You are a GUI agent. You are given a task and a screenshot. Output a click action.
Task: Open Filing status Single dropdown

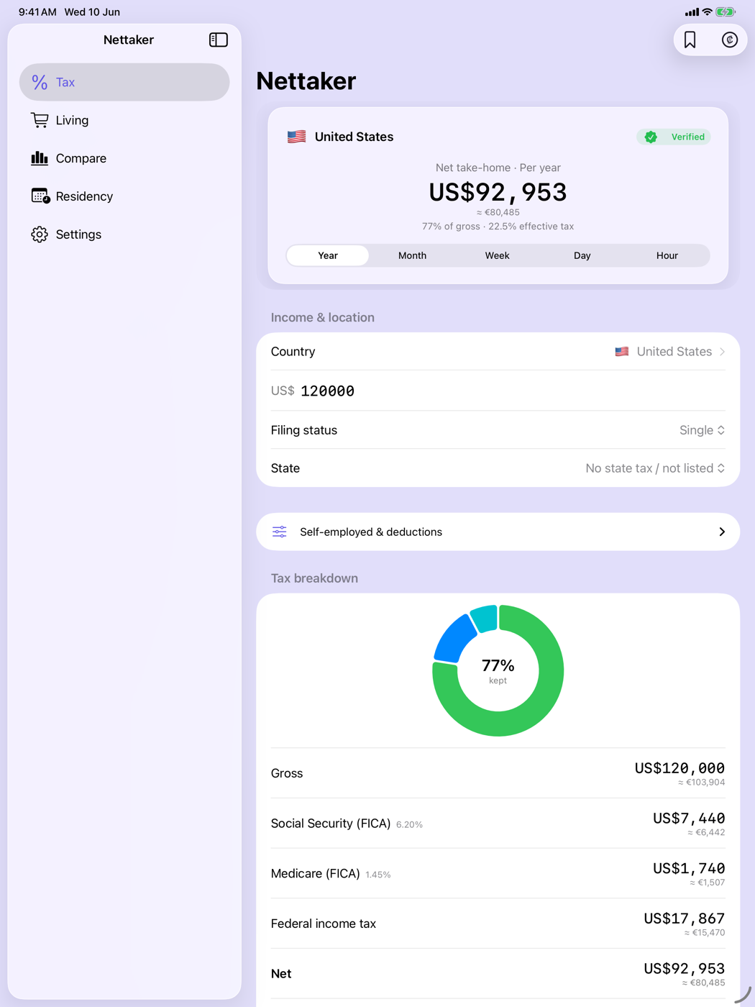click(702, 430)
